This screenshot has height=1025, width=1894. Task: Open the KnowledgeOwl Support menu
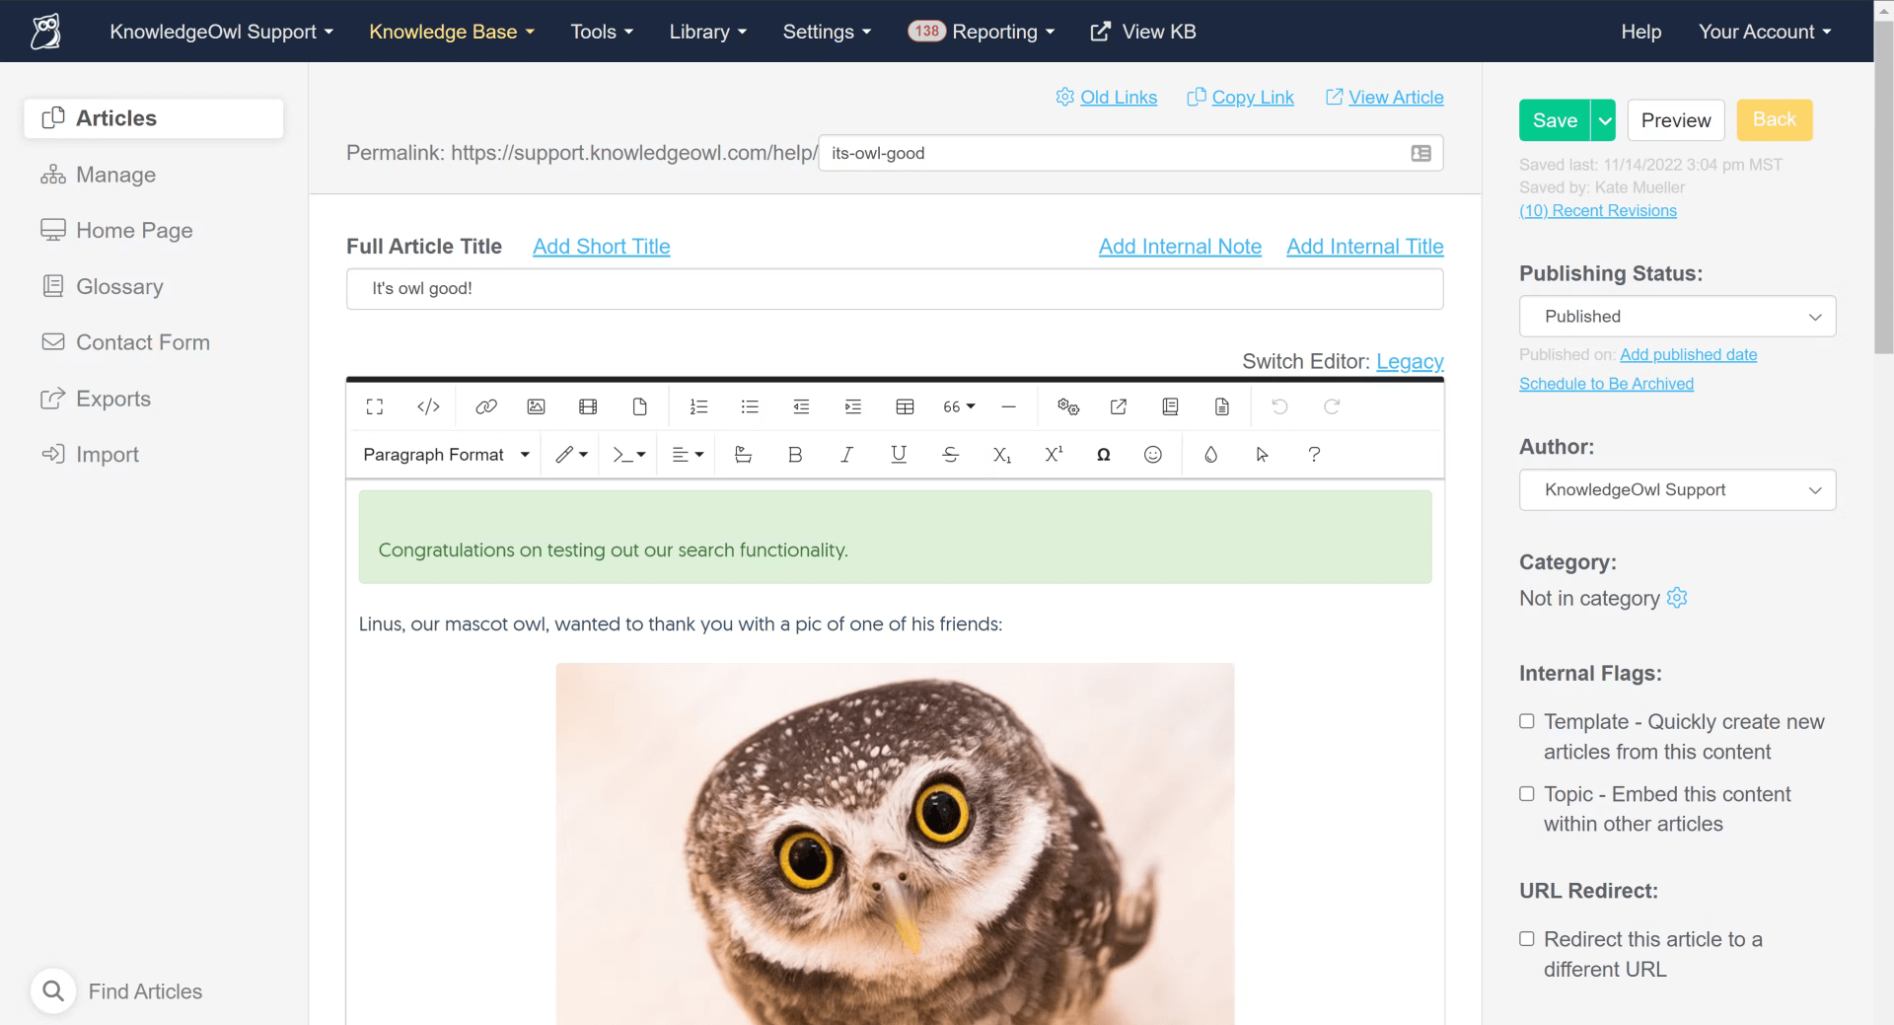point(222,32)
